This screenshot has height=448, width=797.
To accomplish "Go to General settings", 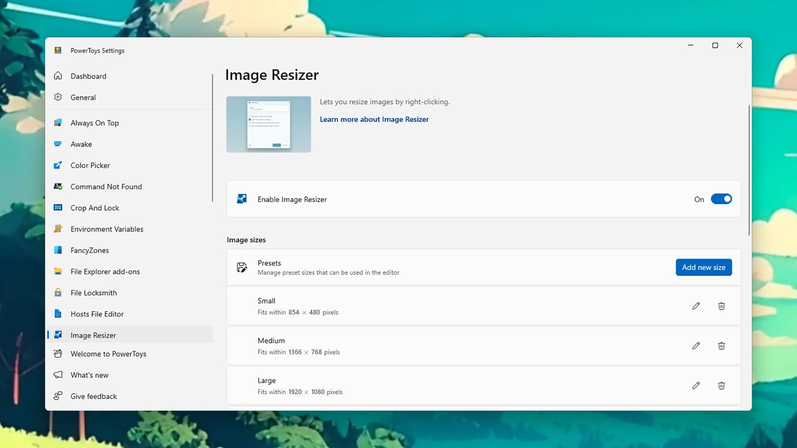I will pyautogui.click(x=83, y=98).
